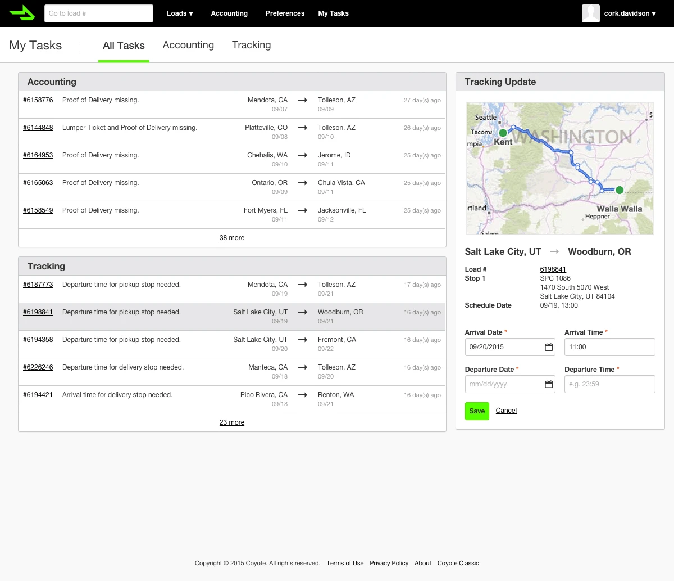Click the '27 day(s) ago' text
This screenshot has height=581, width=674.
pyautogui.click(x=422, y=100)
